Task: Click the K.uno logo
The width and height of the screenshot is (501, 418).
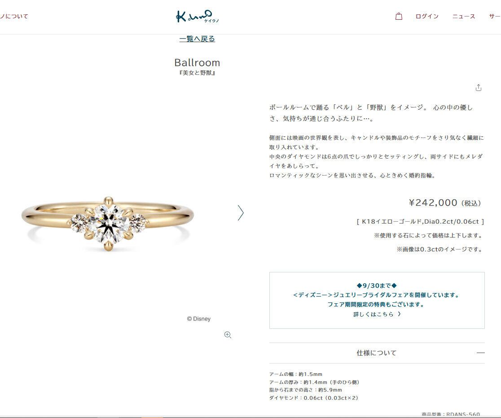Action: tap(198, 17)
